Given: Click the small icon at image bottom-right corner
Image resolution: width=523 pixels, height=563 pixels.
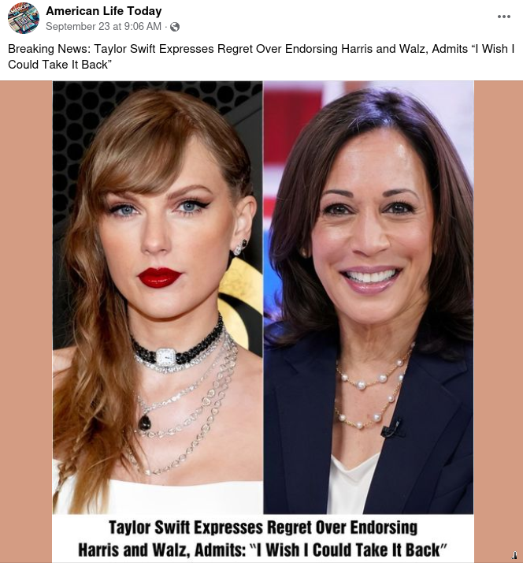Looking at the screenshot, I should (514, 555).
